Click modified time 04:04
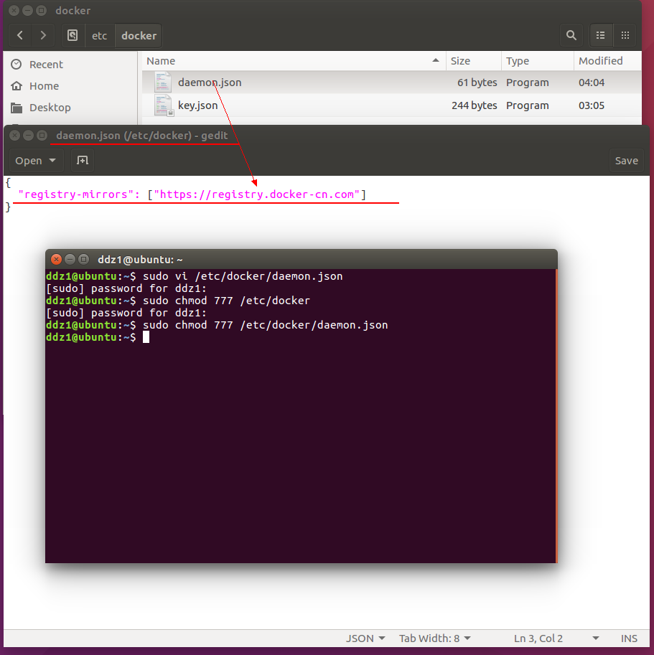Viewport: 654px width, 655px height. (x=592, y=83)
